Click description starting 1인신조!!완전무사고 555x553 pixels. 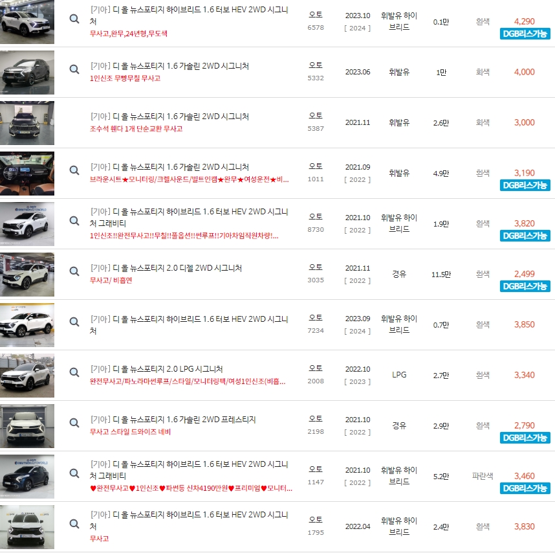click(x=184, y=236)
